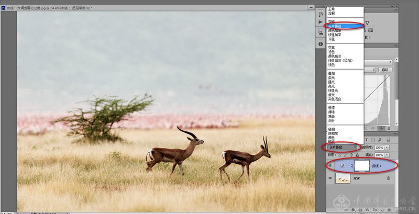Viewport: 419px width, 214px height.
Task: Lock layer position move icon
Action: tap(351, 155)
